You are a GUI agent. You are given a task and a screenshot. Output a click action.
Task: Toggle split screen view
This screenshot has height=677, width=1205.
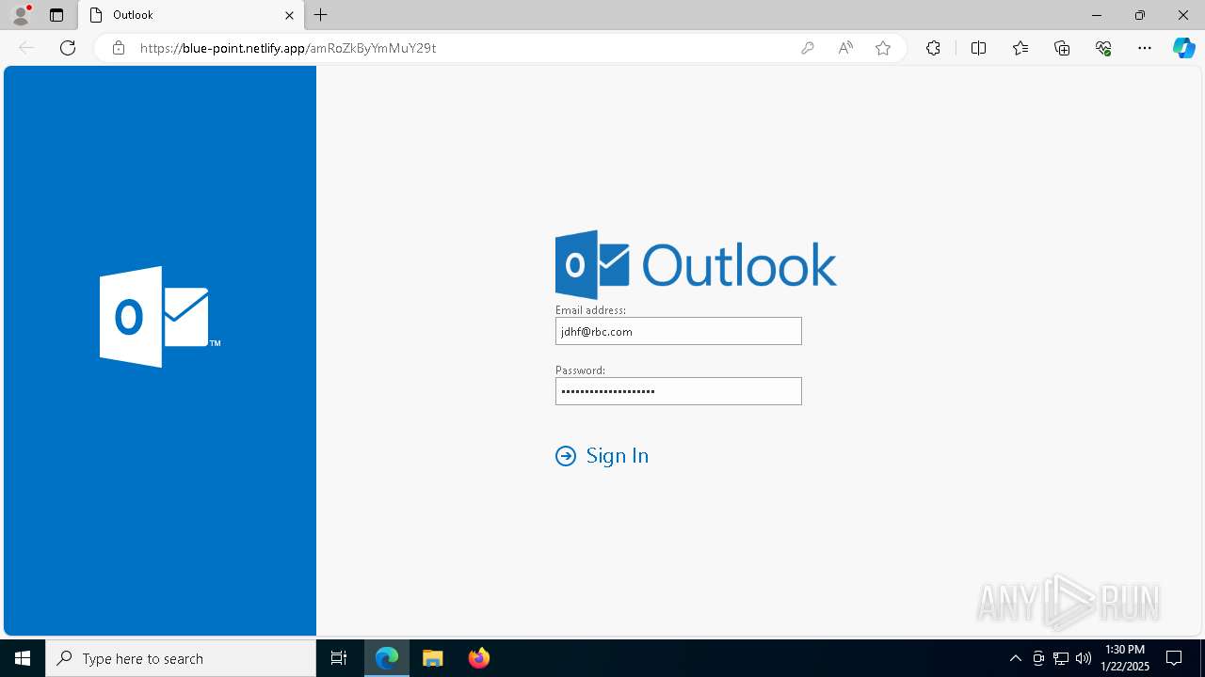tap(978, 48)
